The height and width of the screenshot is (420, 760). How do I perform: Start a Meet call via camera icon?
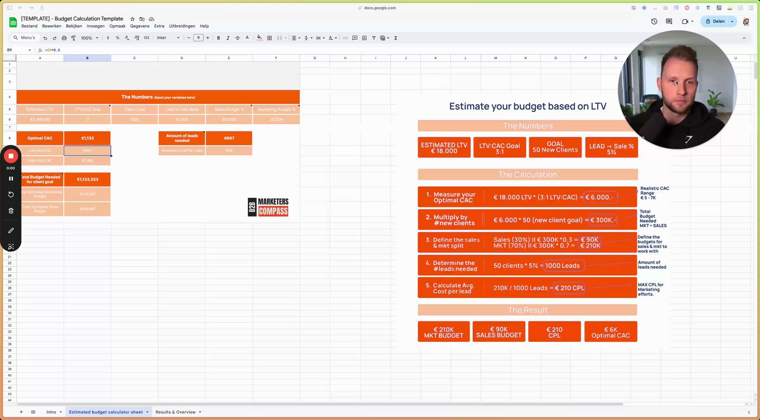click(x=685, y=22)
